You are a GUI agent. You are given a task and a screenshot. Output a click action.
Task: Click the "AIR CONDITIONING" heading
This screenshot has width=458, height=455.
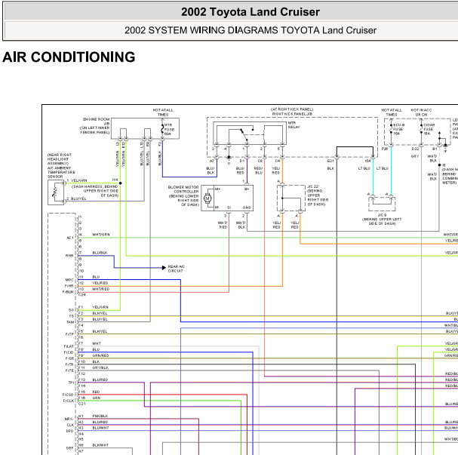point(69,57)
